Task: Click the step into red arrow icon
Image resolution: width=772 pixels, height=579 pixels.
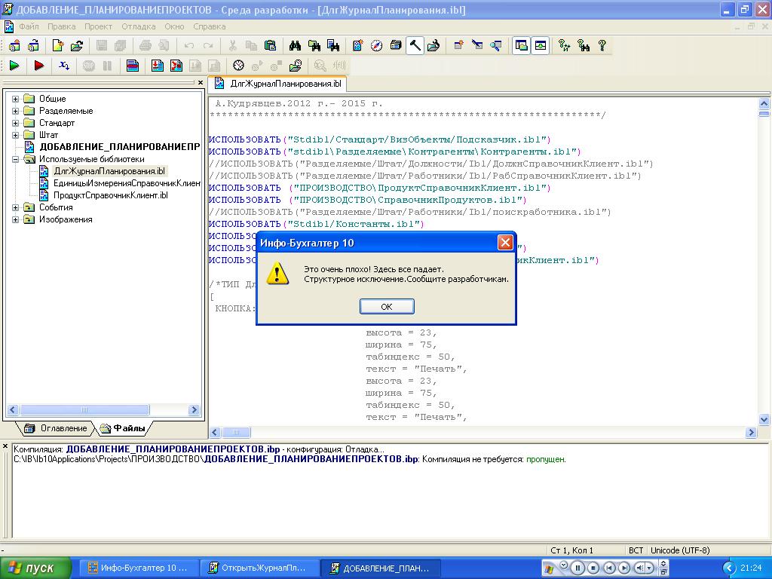Action: point(157,65)
